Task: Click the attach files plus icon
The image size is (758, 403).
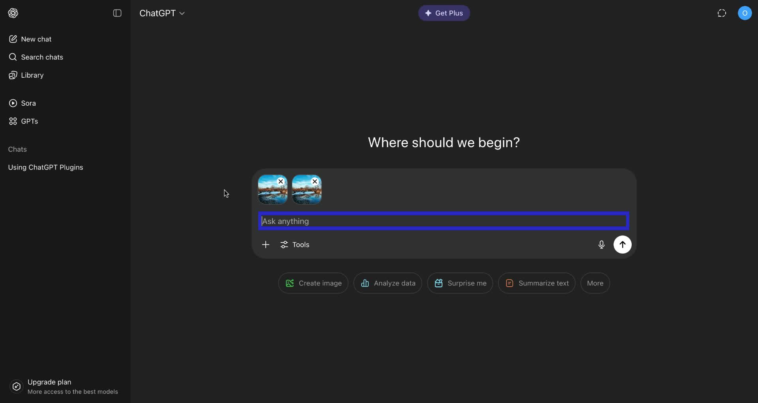Action: (x=266, y=244)
